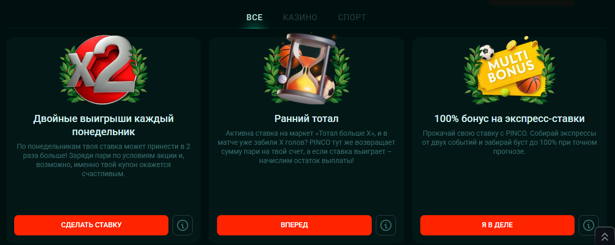The image size is (615, 245).
Task: Click the scroll-to-top double chevron button
Action: click(x=605, y=236)
